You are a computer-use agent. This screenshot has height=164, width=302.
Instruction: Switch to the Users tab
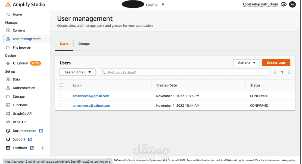(x=64, y=44)
